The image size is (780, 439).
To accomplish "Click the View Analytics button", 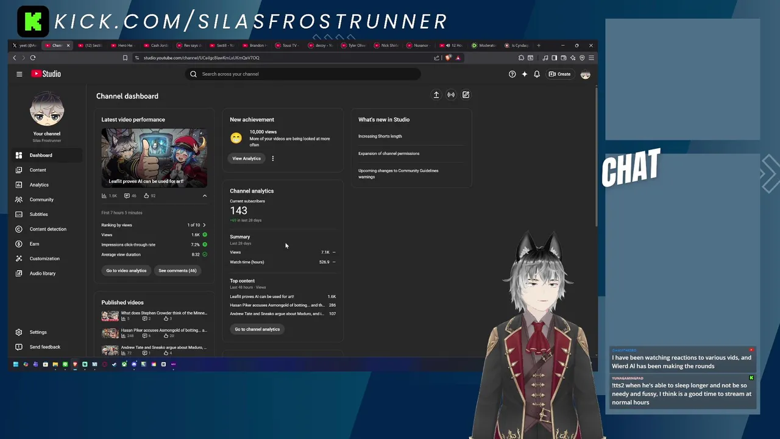I will tap(246, 159).
